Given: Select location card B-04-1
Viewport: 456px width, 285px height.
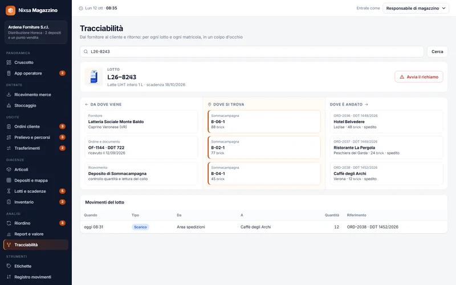Looking at the screenshot, I should 264,173.
